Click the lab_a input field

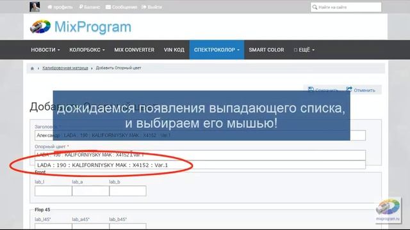(x=90, y=191)
